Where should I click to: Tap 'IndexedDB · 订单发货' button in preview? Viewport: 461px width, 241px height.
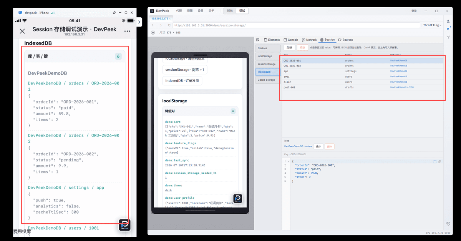[x=182, y=81]
